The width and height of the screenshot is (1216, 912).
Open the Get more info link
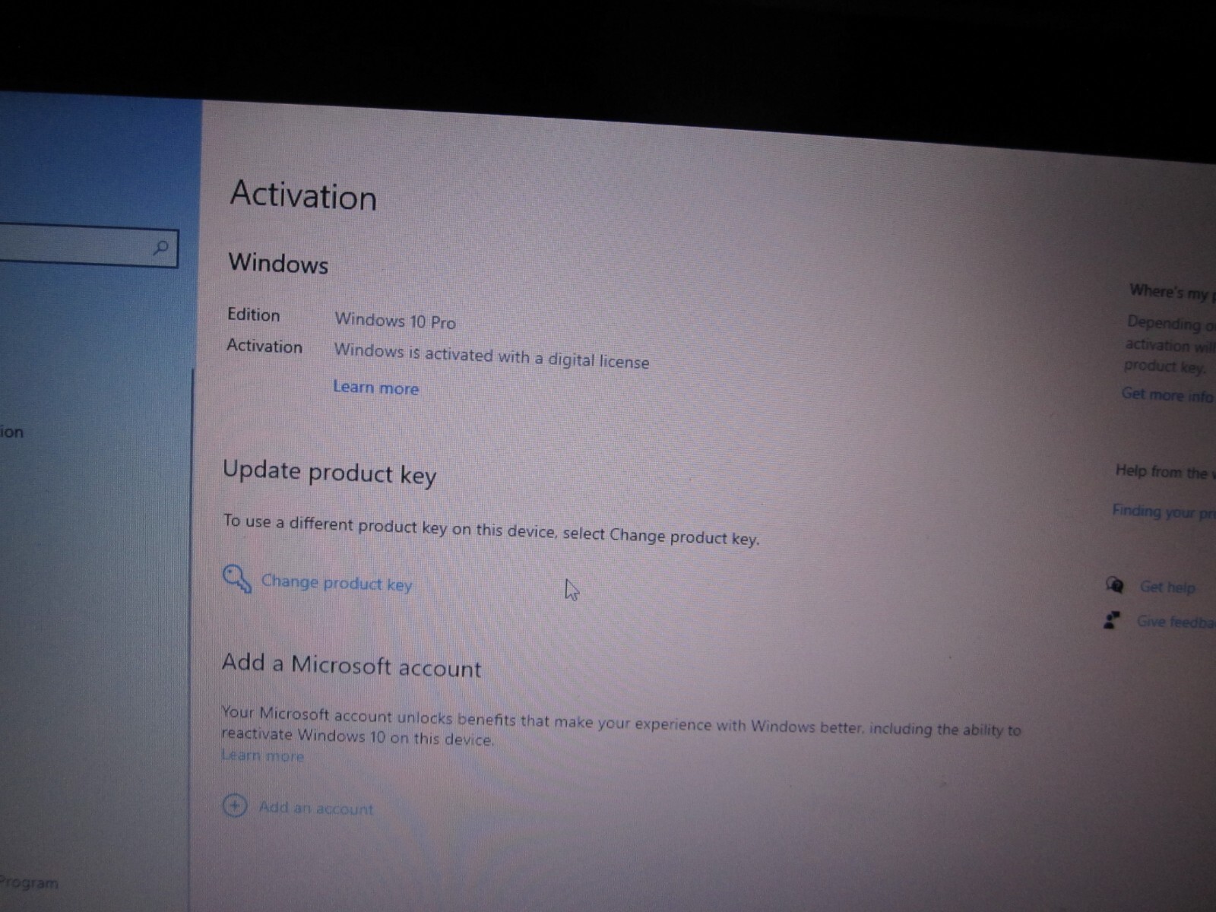click(1168, 395)
